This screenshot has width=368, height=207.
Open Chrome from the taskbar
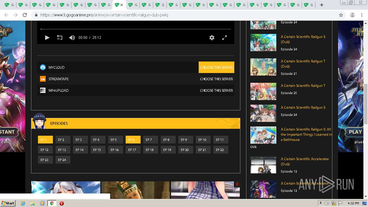52,203
